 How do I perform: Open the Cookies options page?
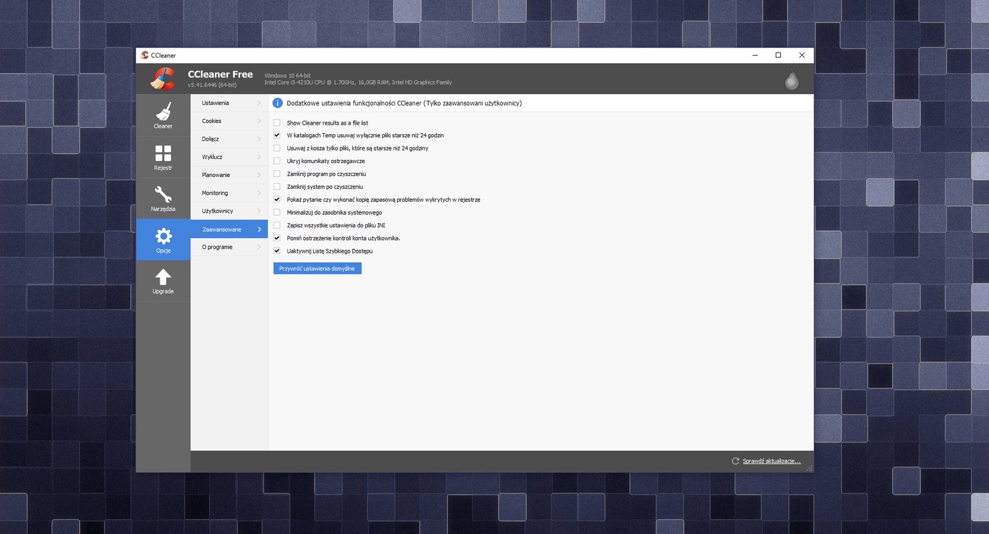pos(229,121)
